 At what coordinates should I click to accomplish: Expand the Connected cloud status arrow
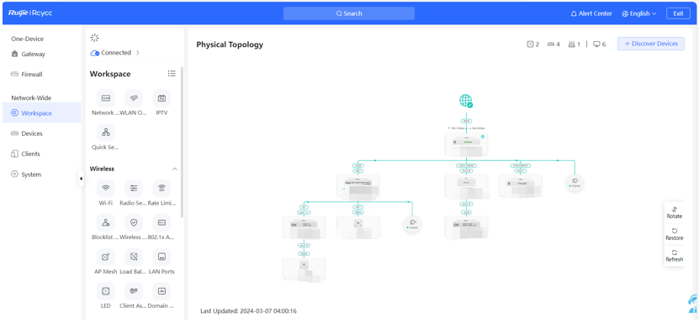coord(138,53)
